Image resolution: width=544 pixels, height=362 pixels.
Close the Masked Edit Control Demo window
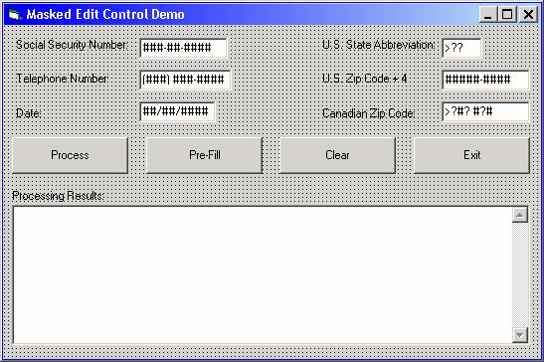(528, 15)
